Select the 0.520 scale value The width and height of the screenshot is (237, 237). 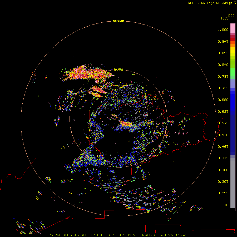pyautogui.click(x=223, y=135)
